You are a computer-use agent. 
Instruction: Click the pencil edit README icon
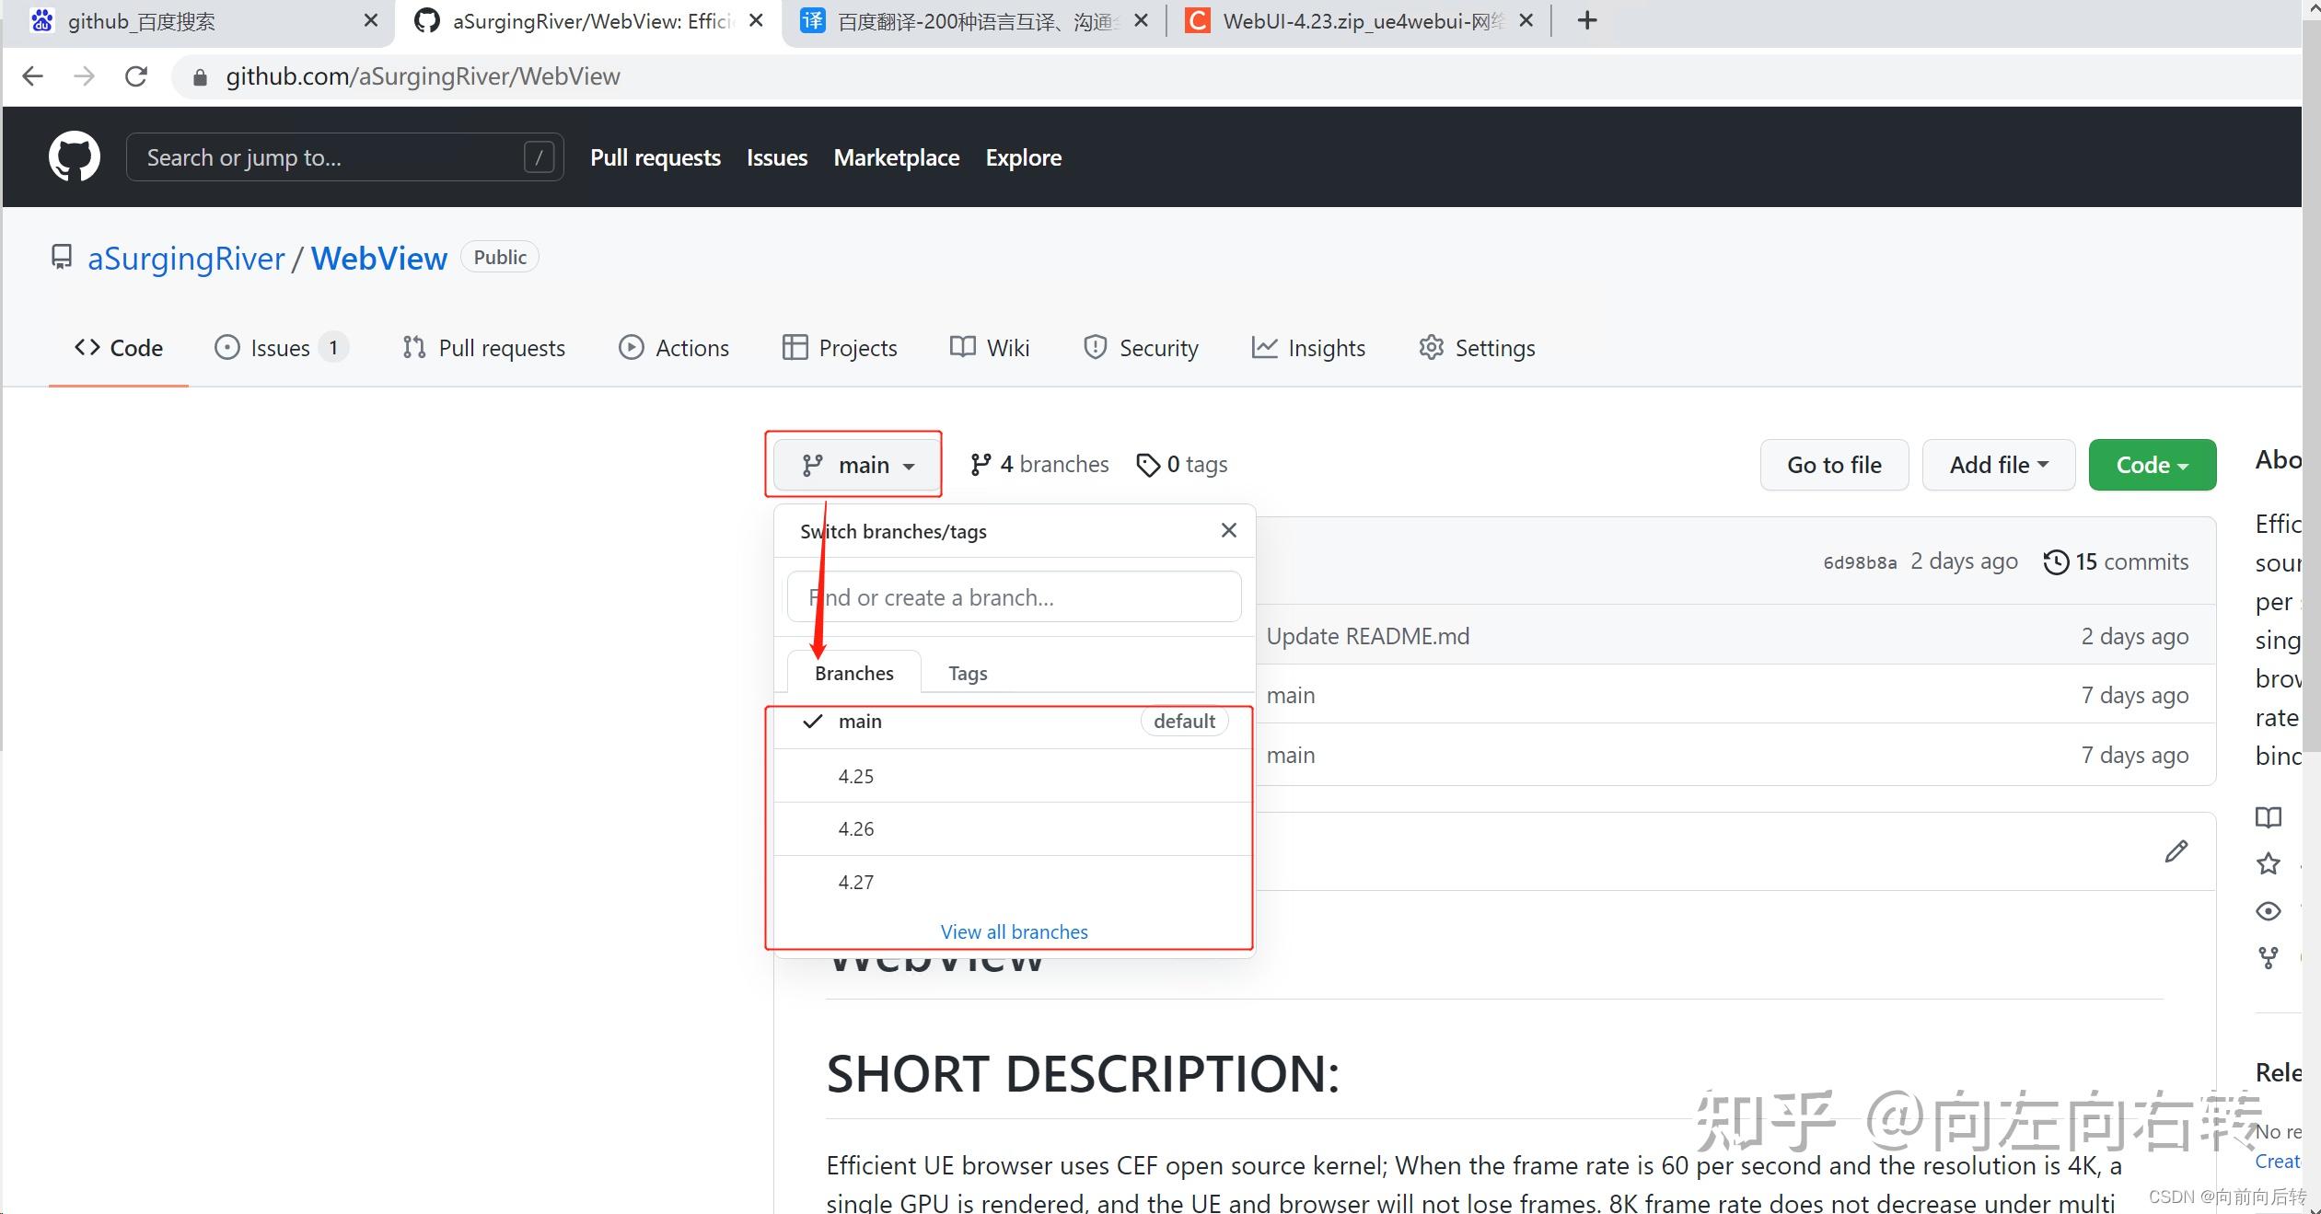2176,851
